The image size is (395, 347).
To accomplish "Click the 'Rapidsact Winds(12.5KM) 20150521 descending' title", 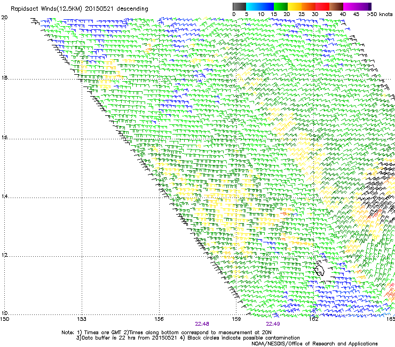I will [x=80, y=9].
